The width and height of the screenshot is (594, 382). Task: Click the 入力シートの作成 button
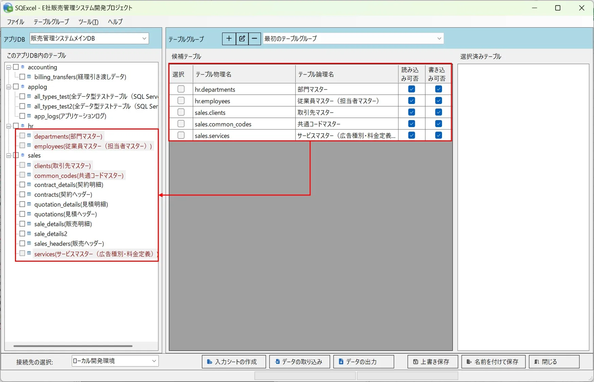[234, 362]
